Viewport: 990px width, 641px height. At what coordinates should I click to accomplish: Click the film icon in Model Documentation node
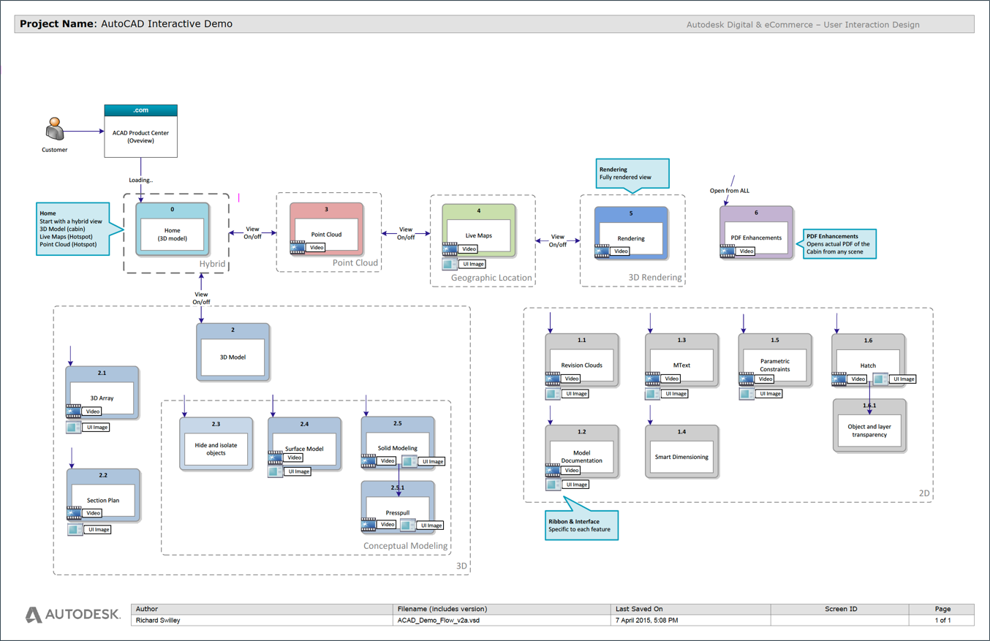point(553,470)
